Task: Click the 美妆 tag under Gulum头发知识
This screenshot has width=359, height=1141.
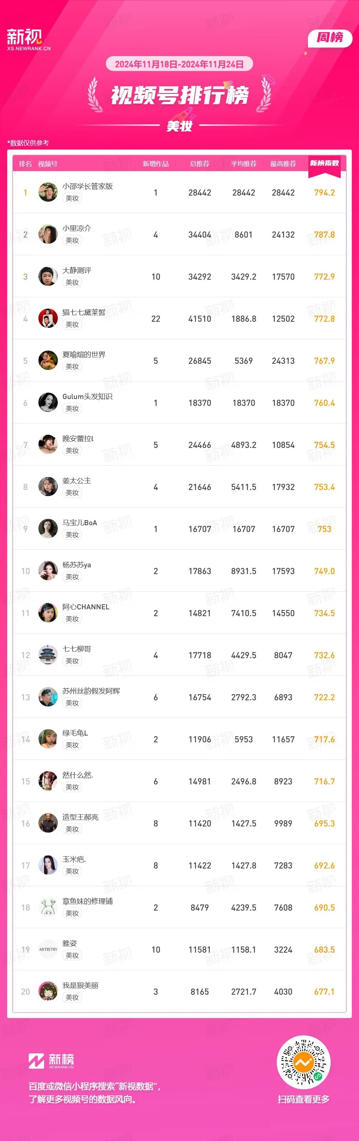Action: [72, 408]
